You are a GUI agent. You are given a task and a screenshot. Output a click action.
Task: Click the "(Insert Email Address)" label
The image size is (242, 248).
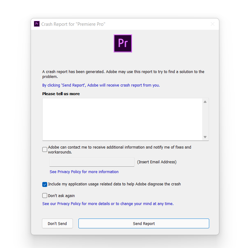pos(157,162)
